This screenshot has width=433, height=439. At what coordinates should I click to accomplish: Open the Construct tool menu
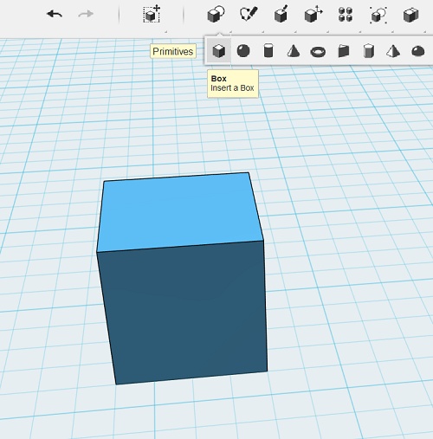281,14
